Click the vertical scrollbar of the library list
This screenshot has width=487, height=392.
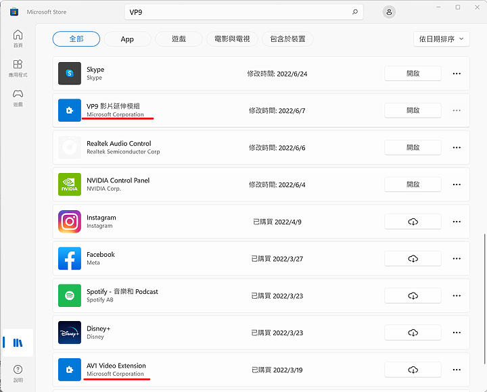(484, 299)
